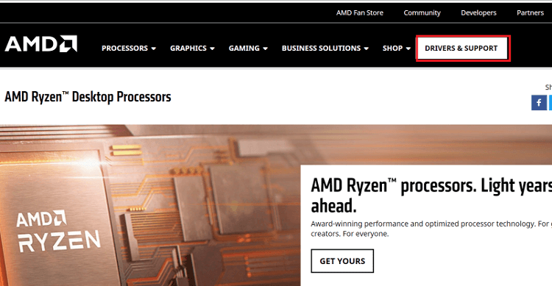Expand the Graphics dropdown arrow

point(212,49)
